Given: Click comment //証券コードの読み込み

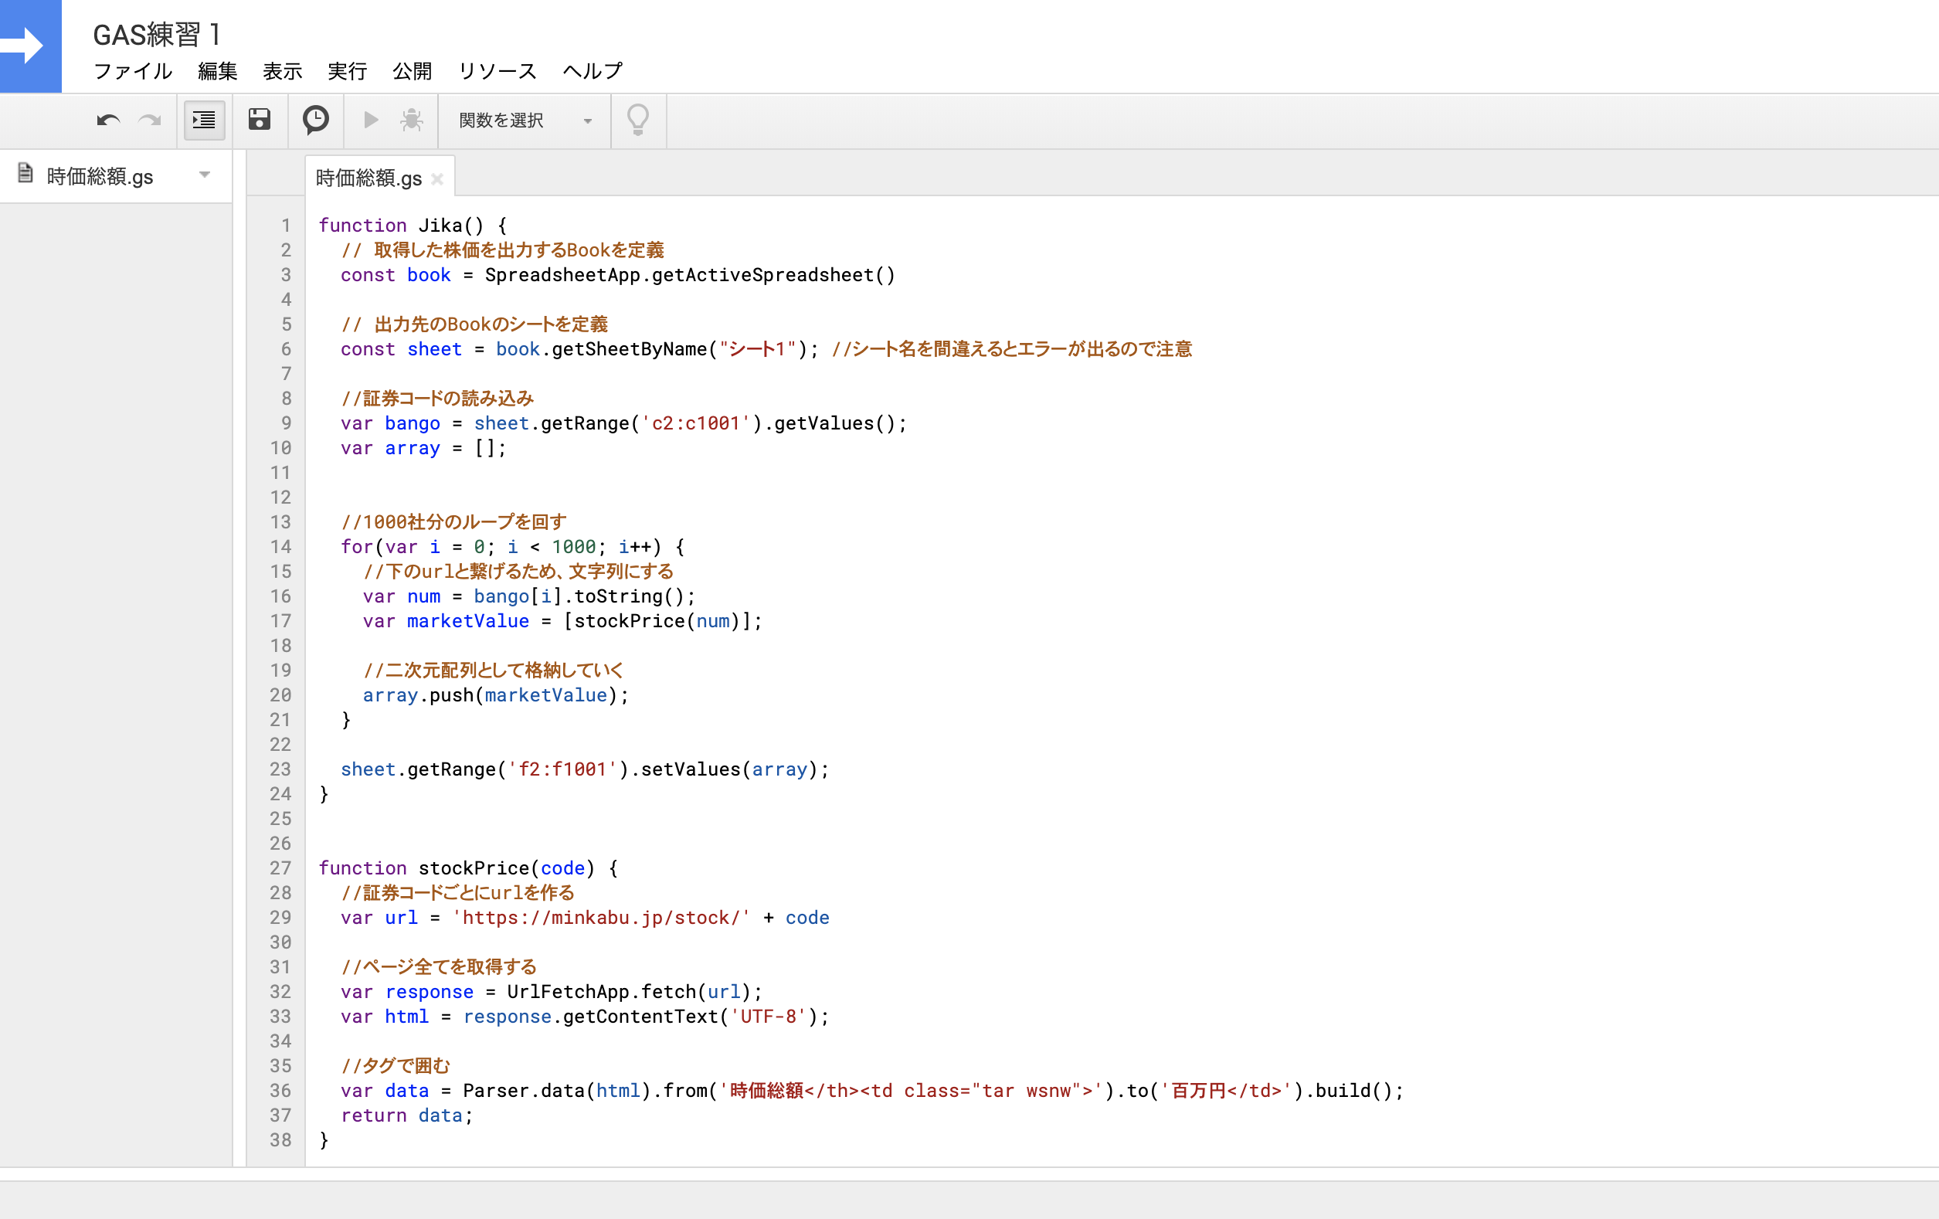Looking at the screenshot, I should pyautogui.click(x=437, y=399).
